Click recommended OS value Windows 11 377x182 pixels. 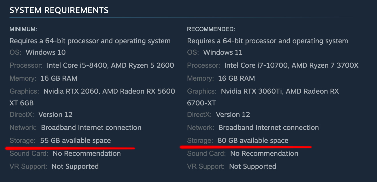pyautogui.click(x=223, y=52)
